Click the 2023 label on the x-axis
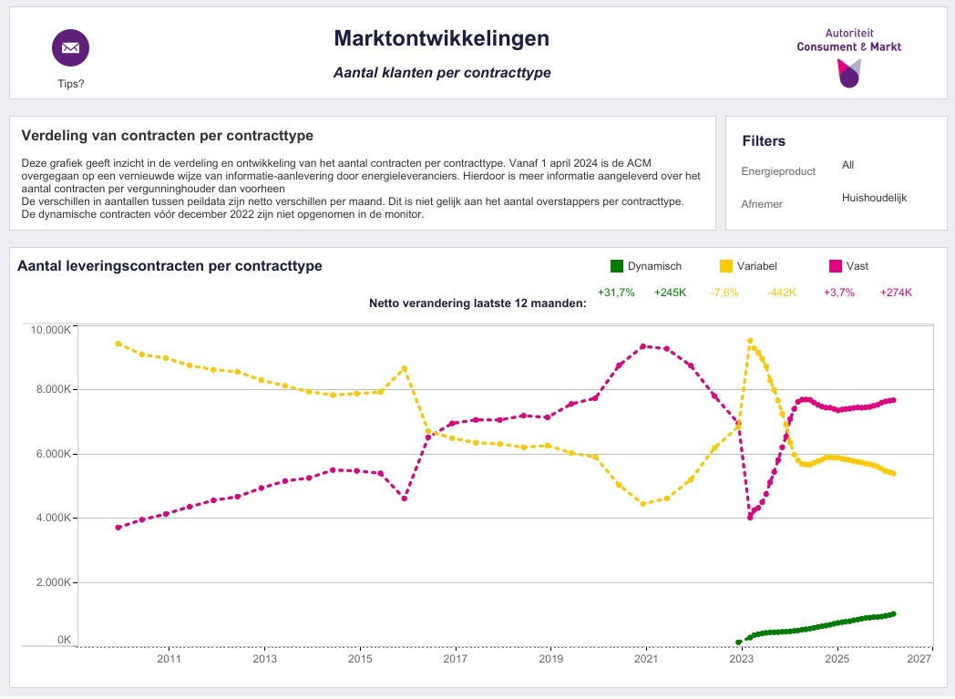955x699 pixels. click(x=743, y=659)
